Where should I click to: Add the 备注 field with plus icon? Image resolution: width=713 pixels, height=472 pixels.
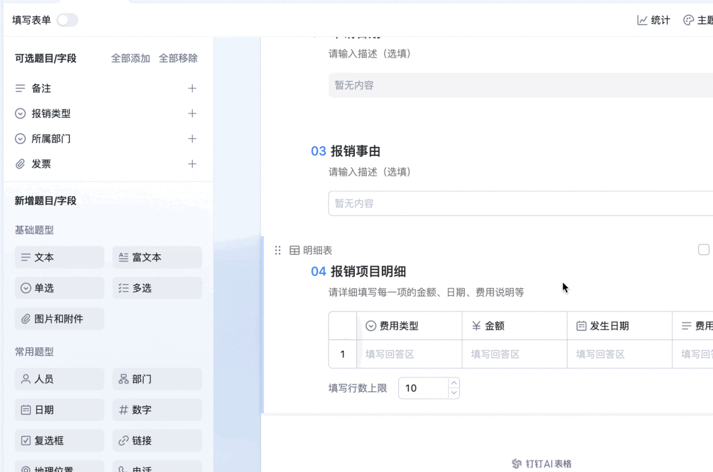coord(192,88)
